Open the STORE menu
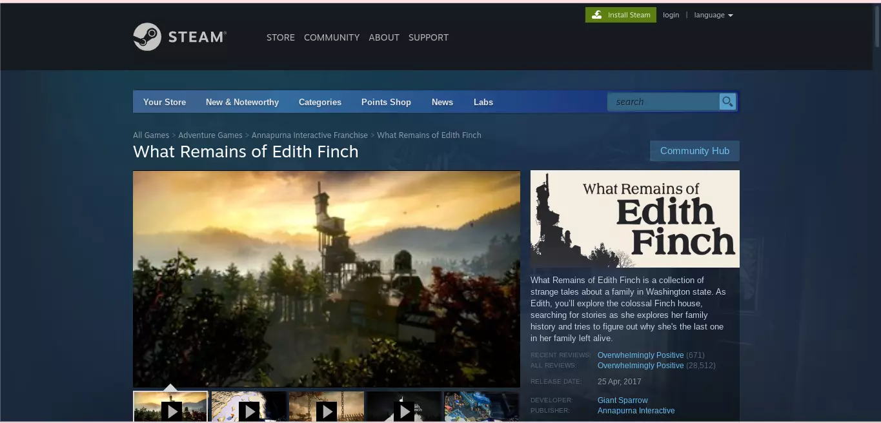 (280, 37)
